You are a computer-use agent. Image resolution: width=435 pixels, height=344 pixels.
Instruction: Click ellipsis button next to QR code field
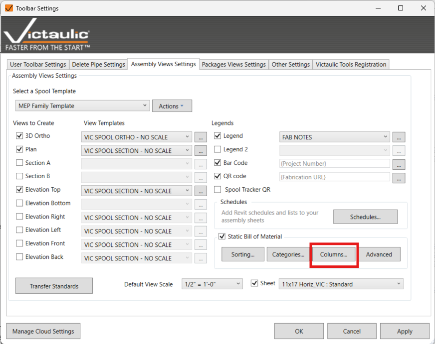[x=399, y=178]
